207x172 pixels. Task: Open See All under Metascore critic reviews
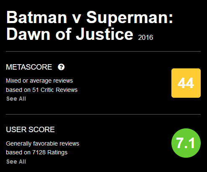[x=16, y=99]
